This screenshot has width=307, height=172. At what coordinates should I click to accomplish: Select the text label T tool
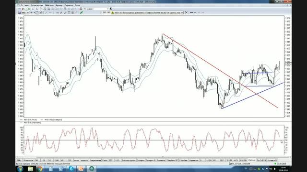tap(65, 9)
